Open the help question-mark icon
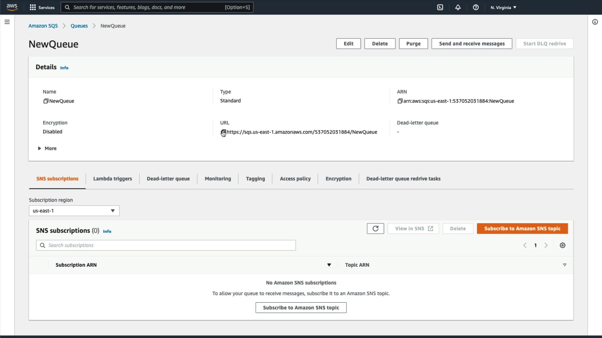 click(x=476, y=8)
